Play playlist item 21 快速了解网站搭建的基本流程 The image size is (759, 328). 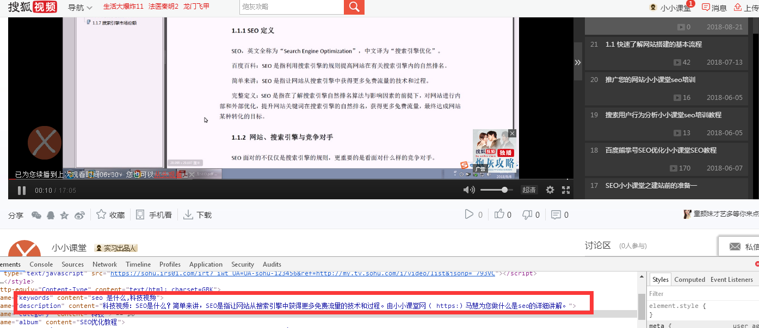tap(667, 53)
